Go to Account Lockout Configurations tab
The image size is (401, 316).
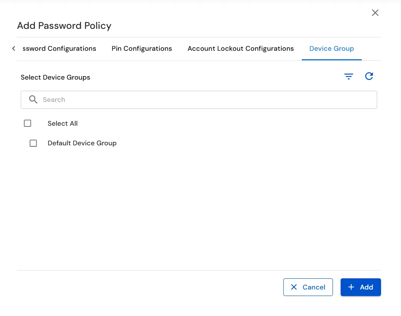(241, 48)
